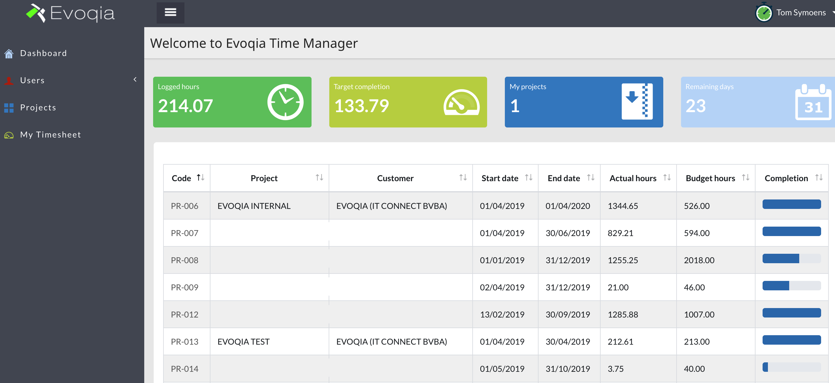835x383 pixels.
Task: Select project code PR-007
Action: (184, 233)
